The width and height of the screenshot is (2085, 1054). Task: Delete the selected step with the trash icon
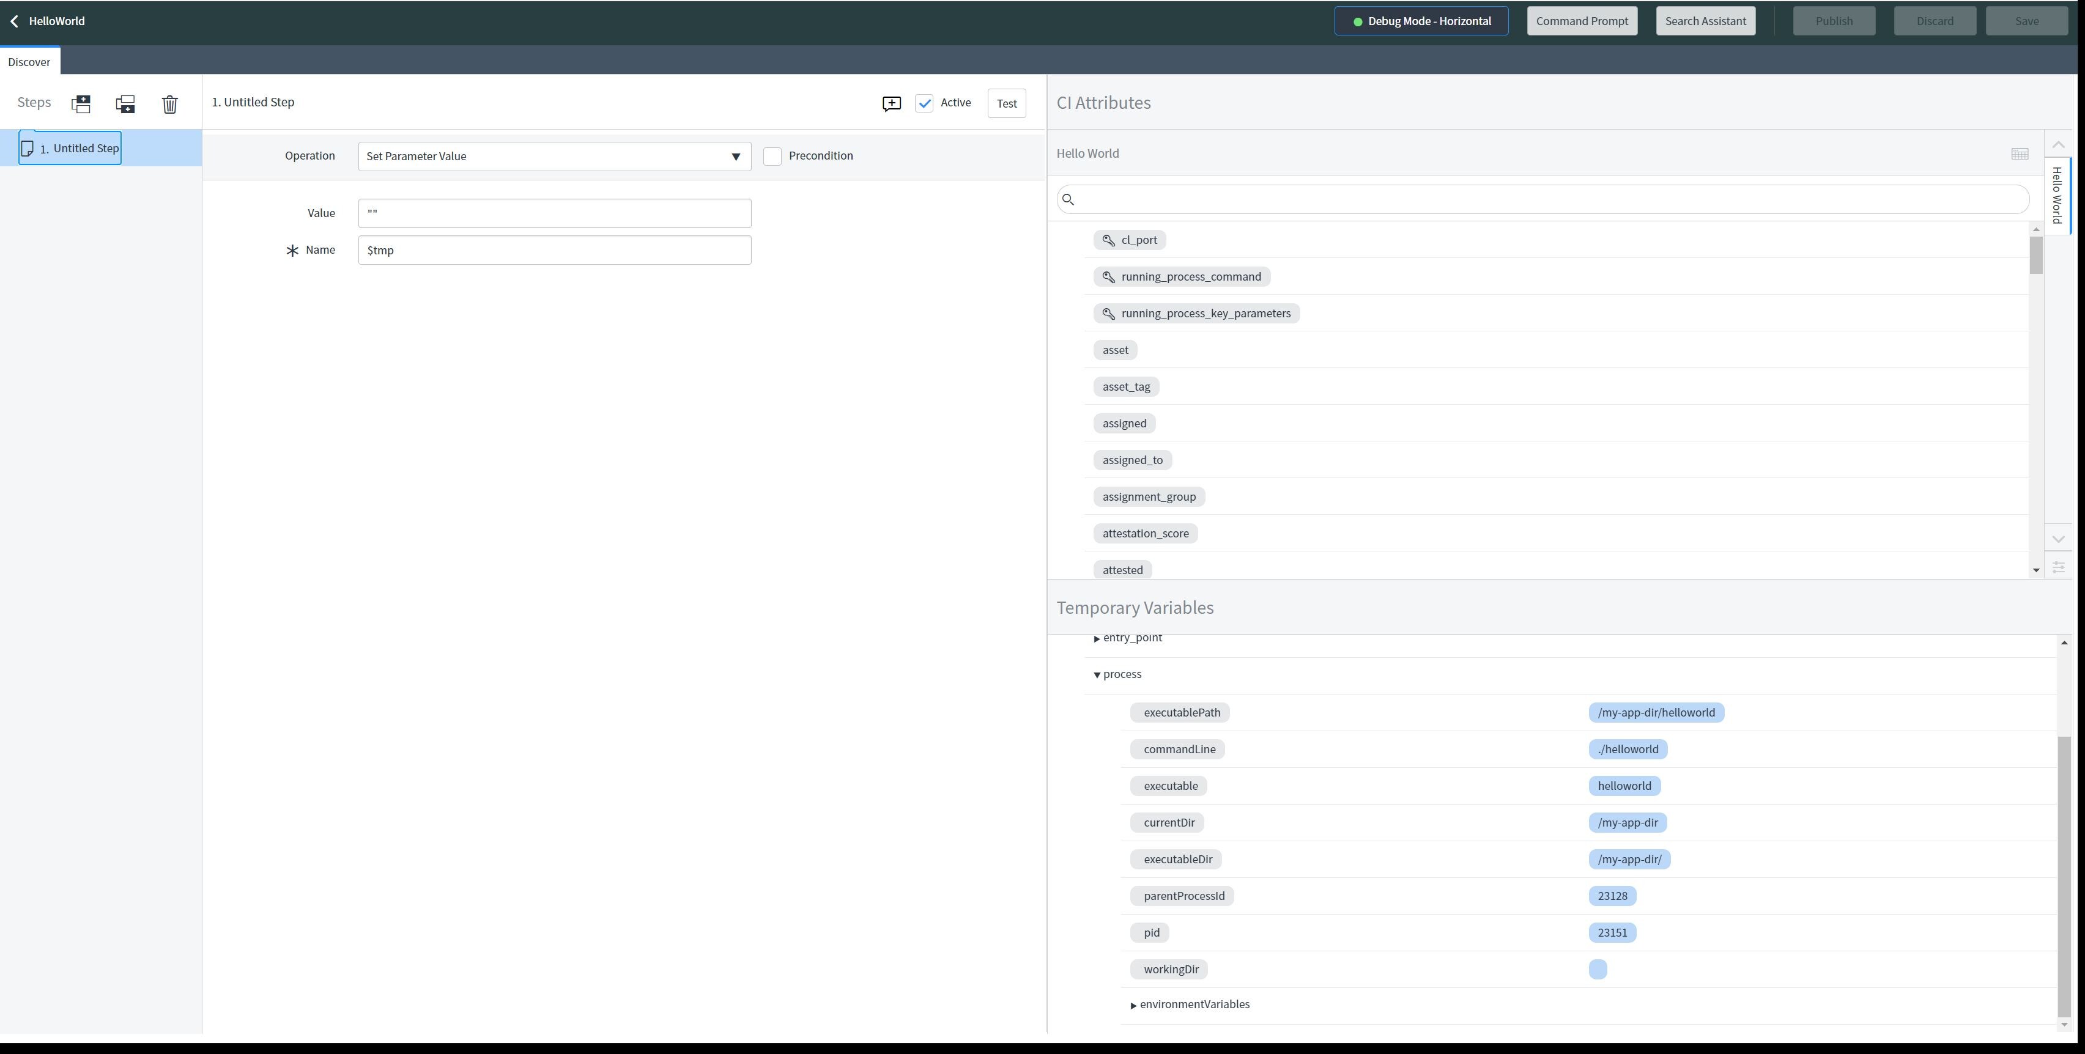click(169, 103)
